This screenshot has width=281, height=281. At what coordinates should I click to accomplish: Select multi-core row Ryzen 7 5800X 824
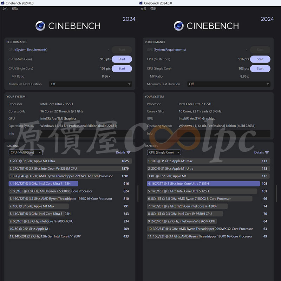(x=70, y=191)
